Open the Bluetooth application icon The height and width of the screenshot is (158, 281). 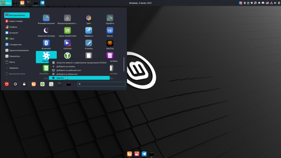tap(46, 43)
